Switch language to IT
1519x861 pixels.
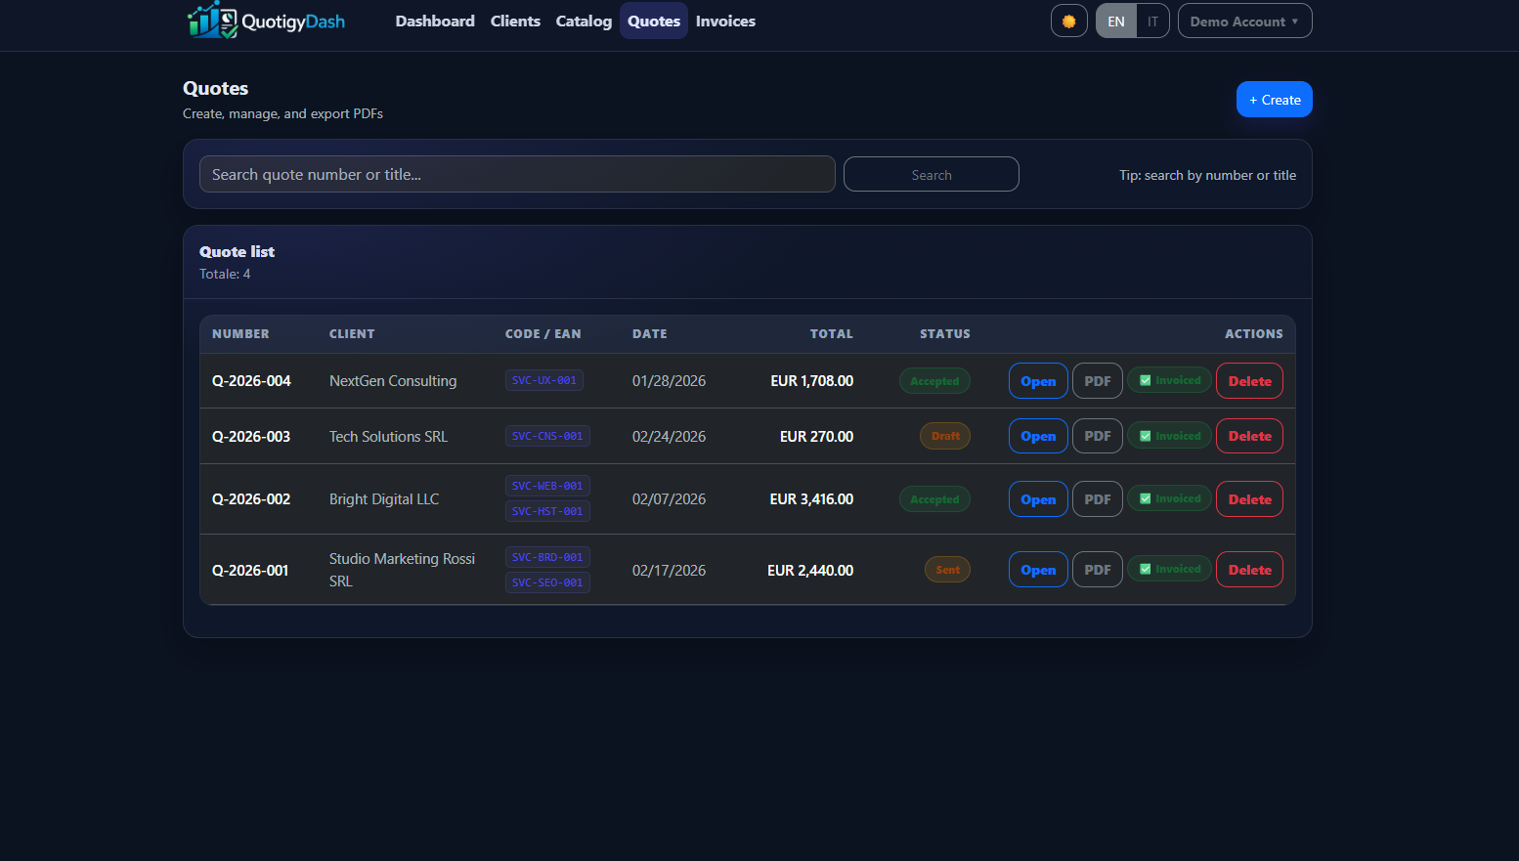(1152, 21)
